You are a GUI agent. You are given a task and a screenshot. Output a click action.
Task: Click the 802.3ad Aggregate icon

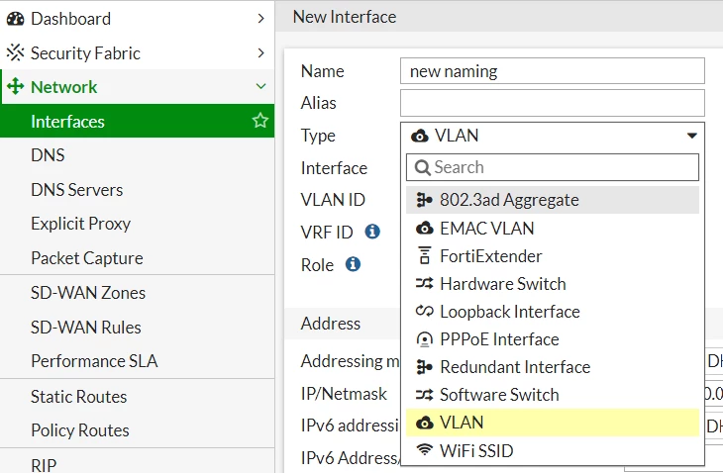(x=424, y=200)
